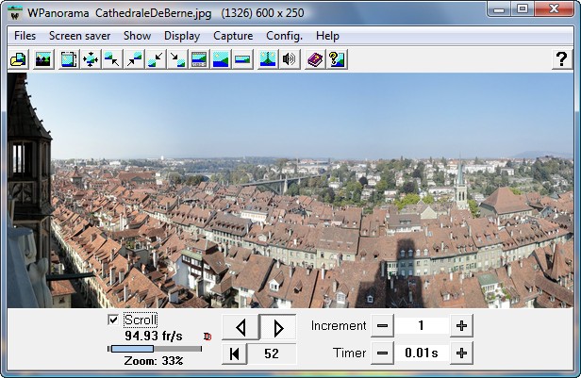Click the large landscape image icon
Image resolution: width=581 pixels, height=378 pixels.
tap(221, 59)
